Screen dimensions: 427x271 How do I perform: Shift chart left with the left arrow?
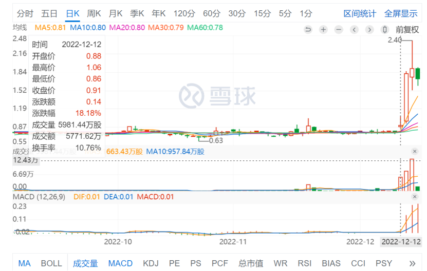[x=354, y=29]
